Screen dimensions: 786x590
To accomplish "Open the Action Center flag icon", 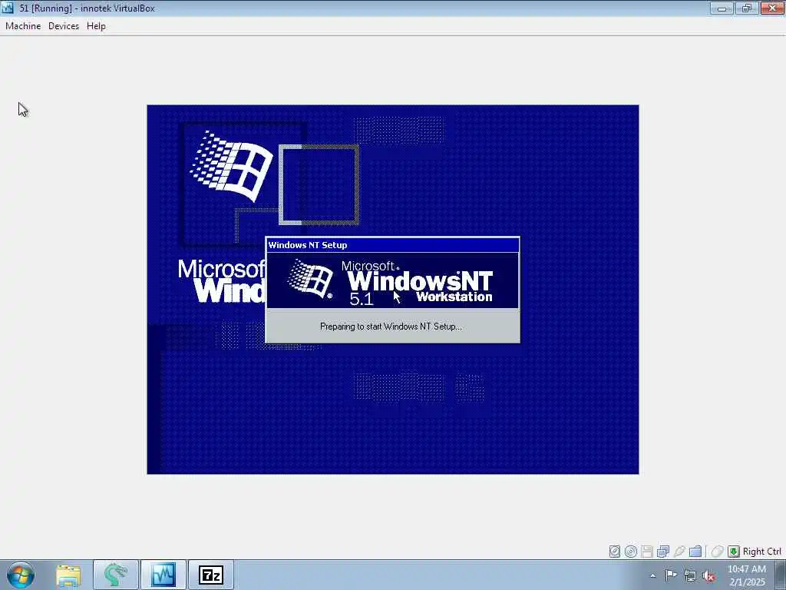I will 671,575.
